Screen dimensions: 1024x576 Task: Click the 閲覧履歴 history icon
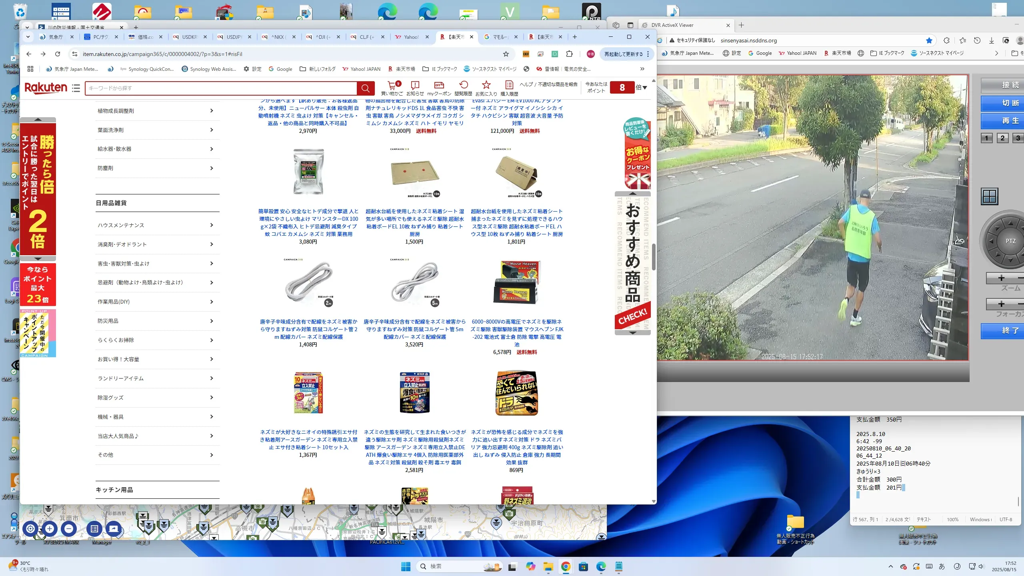point(463,85)
